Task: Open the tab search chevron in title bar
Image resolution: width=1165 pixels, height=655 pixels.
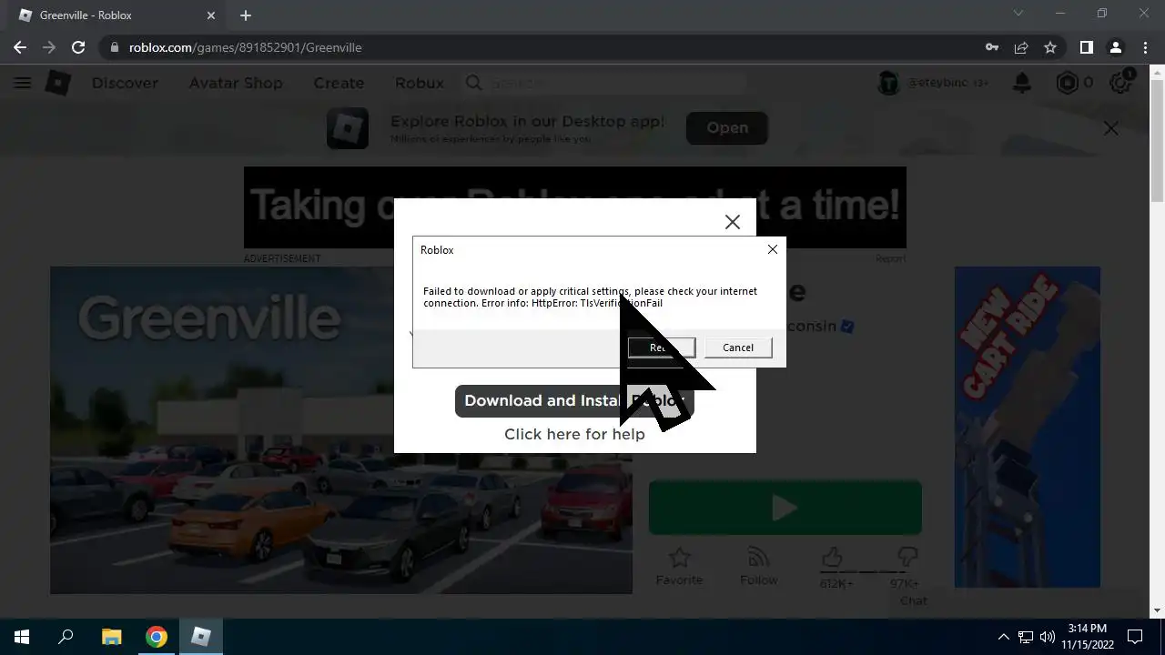Action: click(1018, 14)
